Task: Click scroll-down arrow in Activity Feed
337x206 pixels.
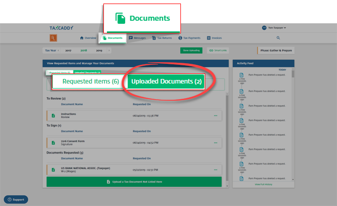Action: point(293,179)
